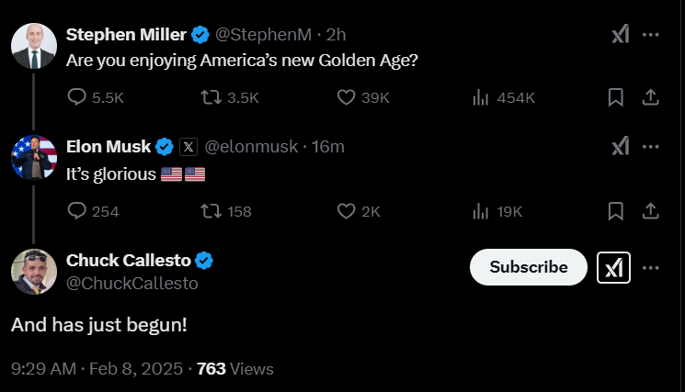Open more options for Stephen Miller's post

(x=651, y=35)
